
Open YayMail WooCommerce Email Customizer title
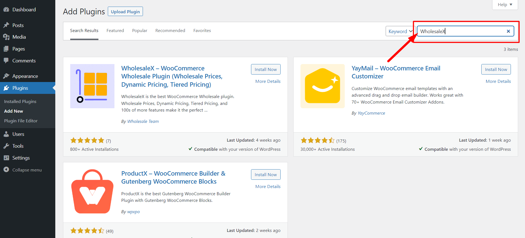[396, 72]
